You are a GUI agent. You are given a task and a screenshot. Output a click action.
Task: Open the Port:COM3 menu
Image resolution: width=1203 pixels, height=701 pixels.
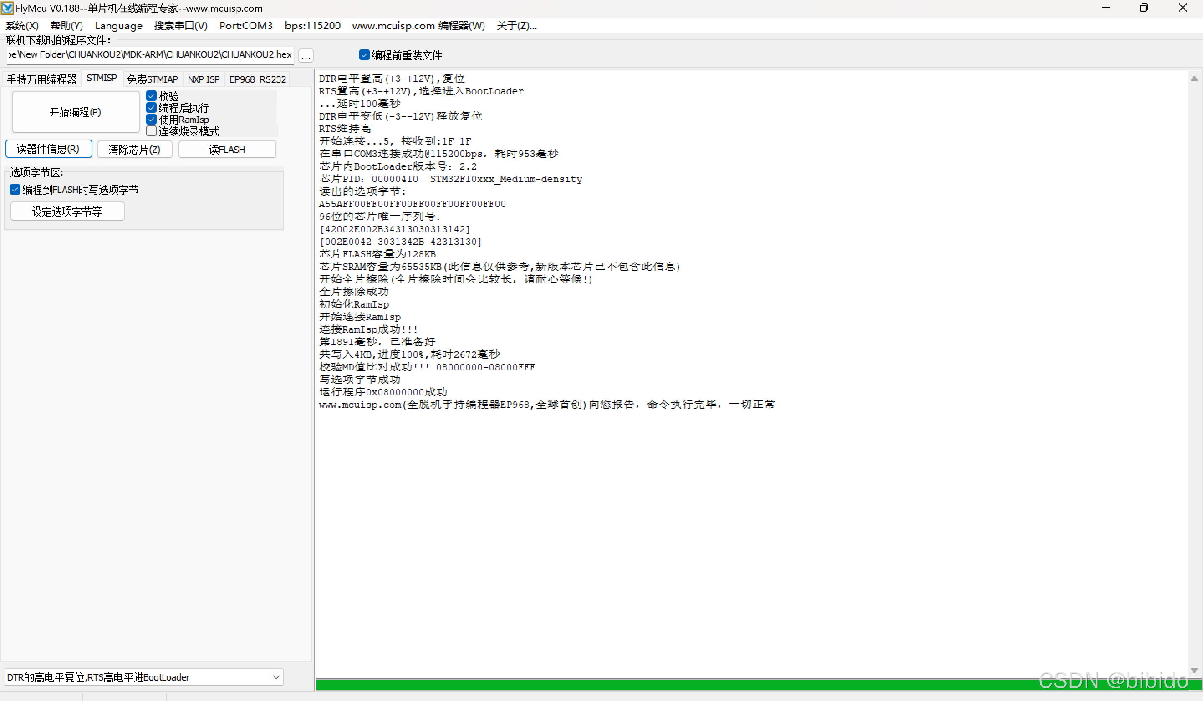coord(246,26)
